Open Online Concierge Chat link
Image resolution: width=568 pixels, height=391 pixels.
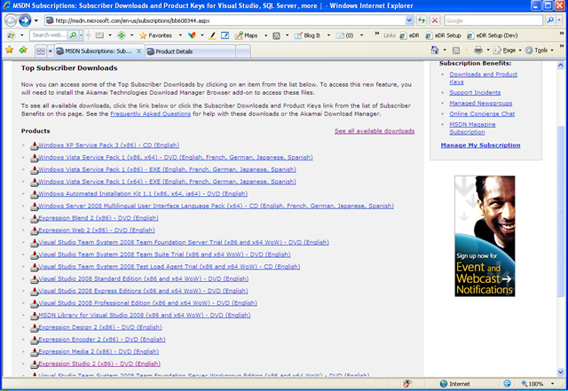click(x=482, y=113)
